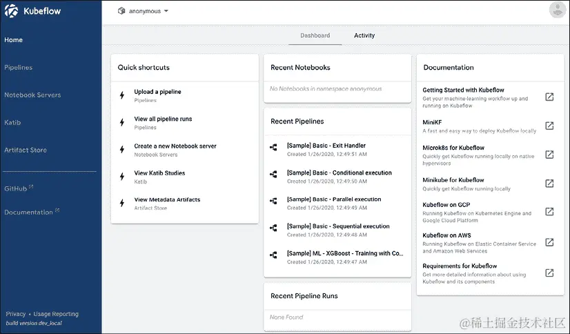Expand the anonymous namespace dropdown

tap(144, 11)
